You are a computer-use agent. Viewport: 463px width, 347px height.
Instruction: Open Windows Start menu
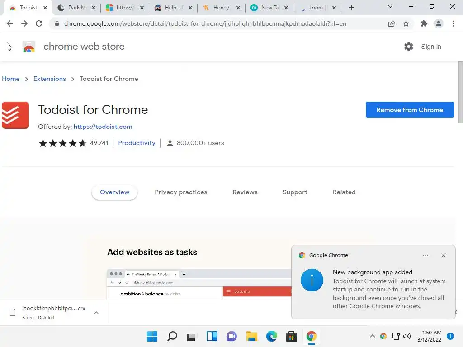pos(152,336)
